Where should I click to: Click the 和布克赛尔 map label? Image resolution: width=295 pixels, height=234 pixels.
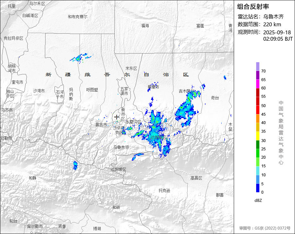[78, 17]
